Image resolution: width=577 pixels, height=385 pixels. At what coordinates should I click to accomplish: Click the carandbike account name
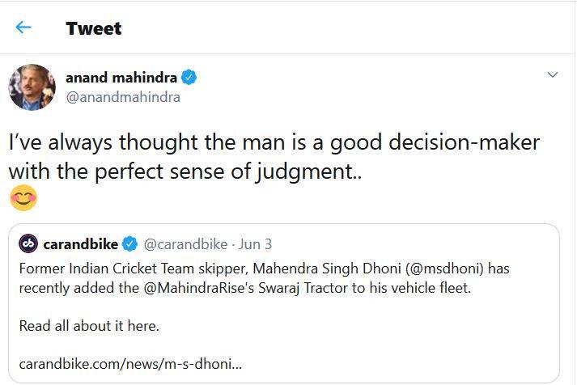80,243
